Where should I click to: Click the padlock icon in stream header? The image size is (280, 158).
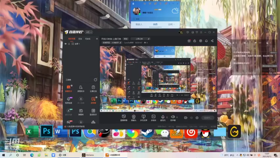195,41
